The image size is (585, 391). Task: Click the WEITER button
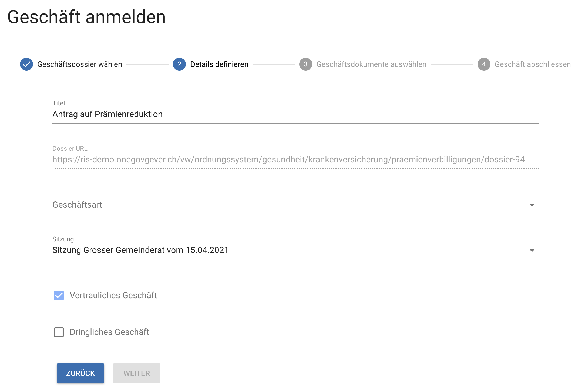[x=137, y=373]
